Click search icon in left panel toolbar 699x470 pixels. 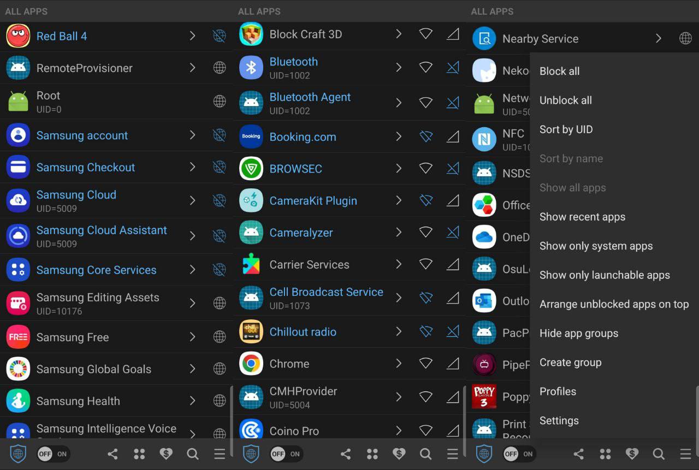(x=193, y=454)
